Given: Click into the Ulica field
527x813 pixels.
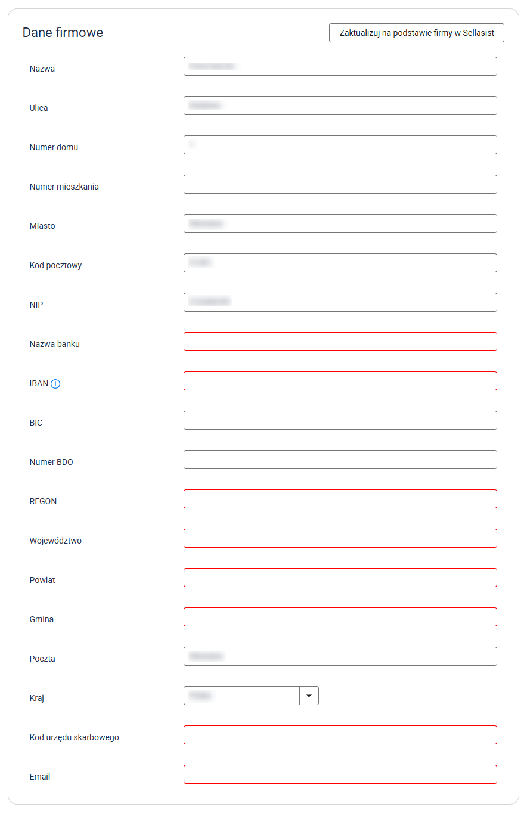Looking at the screenshot, I should [340, 105].
